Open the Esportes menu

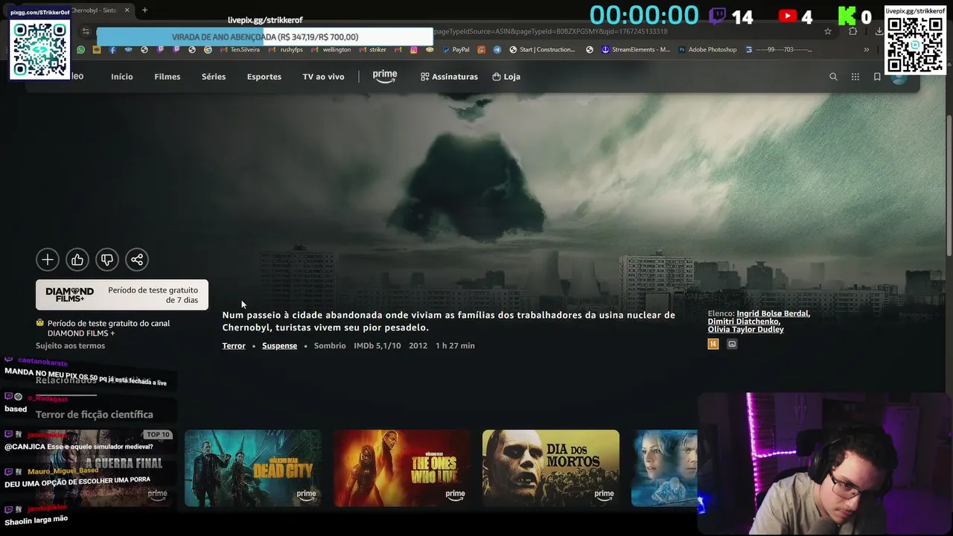(x=264, y=77)
